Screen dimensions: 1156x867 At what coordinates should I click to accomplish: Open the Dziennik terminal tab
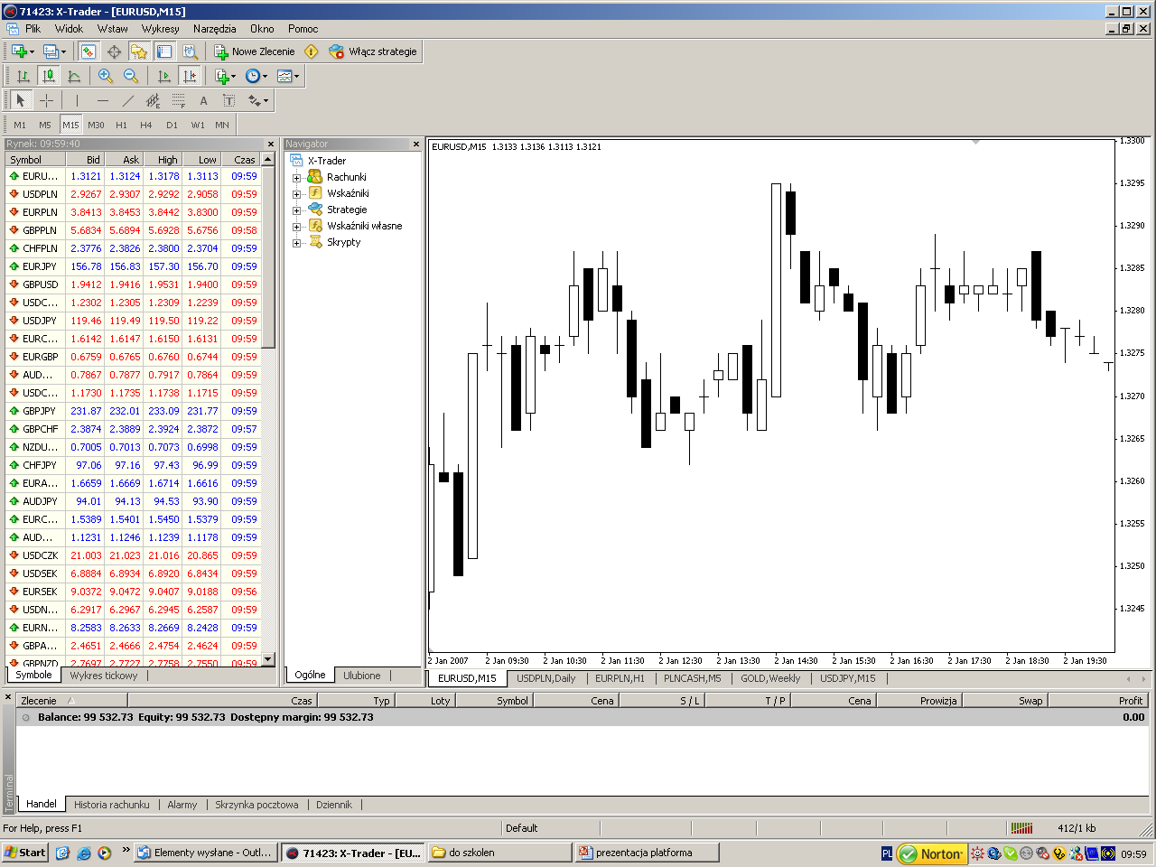coord(334,805)
